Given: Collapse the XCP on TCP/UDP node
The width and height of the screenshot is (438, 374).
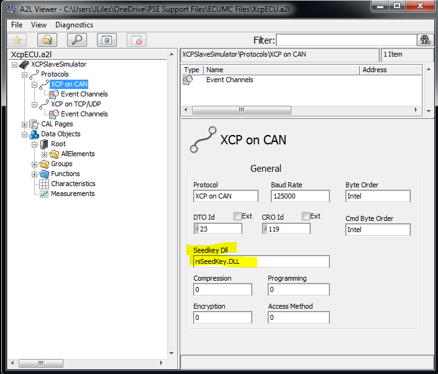Looking at the screenshot, I should tap(34, 105).
